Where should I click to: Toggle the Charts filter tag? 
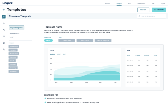pos(12,61)
